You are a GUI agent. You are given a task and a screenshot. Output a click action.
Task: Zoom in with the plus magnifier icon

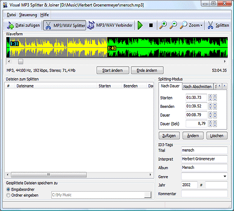pos(163,25)
